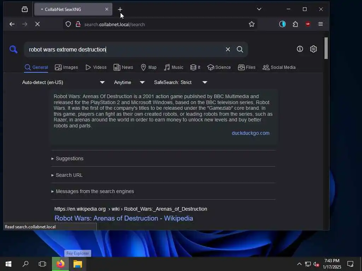Clear the search query with the X icon
Viewport: 362px width, 271px height.
tap(228, 49)
